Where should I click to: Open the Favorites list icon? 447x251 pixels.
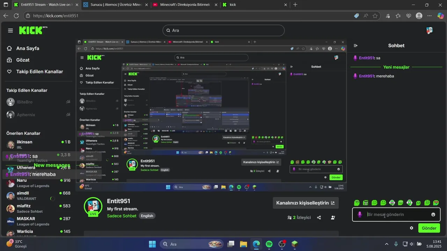pos(398,16)
